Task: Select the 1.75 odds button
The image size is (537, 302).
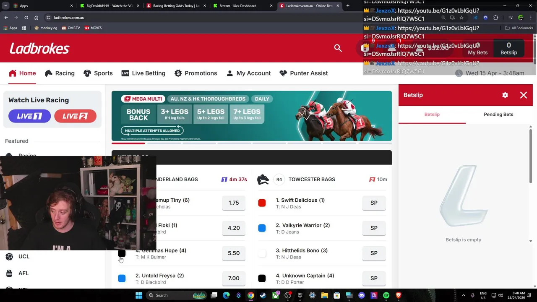Action: (234, 203)
